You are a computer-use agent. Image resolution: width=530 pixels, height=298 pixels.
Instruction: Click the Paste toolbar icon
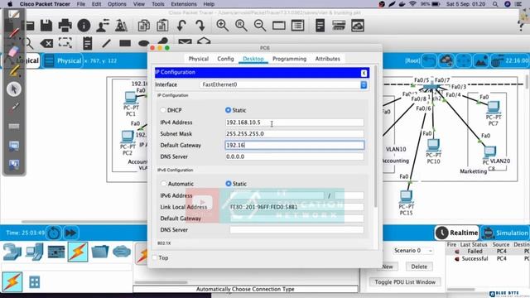coord(162,26)
